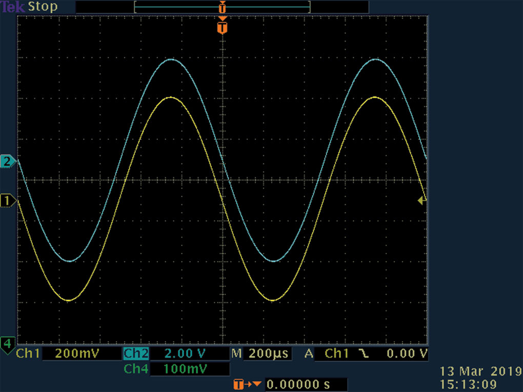Select the highlighted Ch2 label
This screenshot has height=392, width=523.
click(136, 354)
